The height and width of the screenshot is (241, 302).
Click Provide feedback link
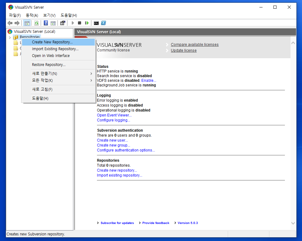point(156,223)
